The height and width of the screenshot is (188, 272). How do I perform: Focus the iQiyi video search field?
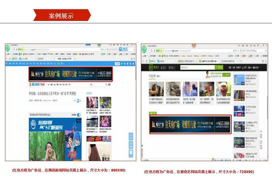coord(197,67)
